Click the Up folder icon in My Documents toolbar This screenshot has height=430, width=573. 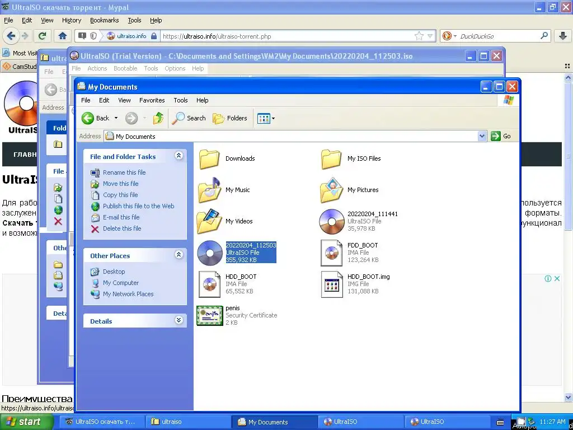coord(158,118)
